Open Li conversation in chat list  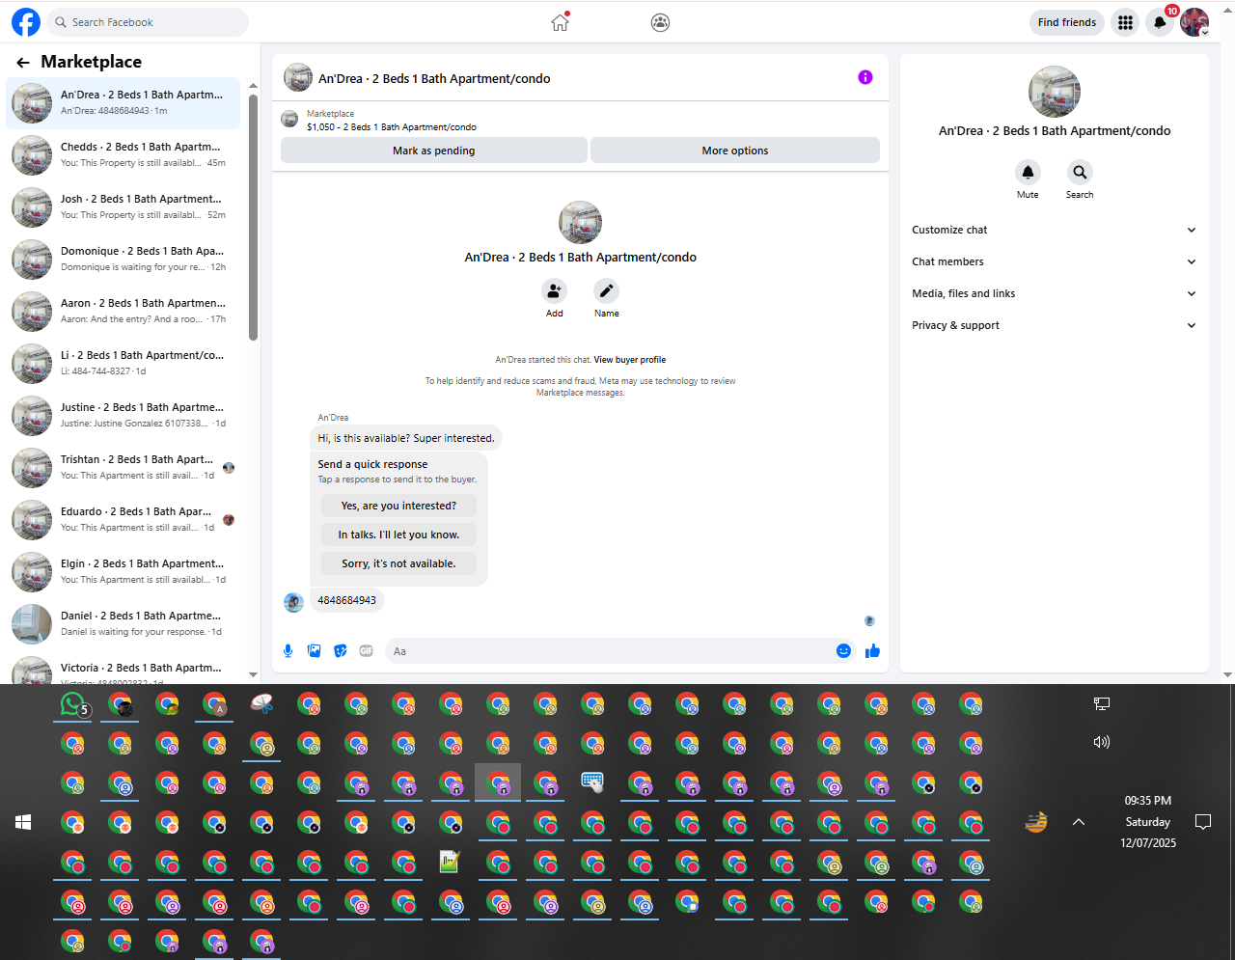[x=123, y=364]
